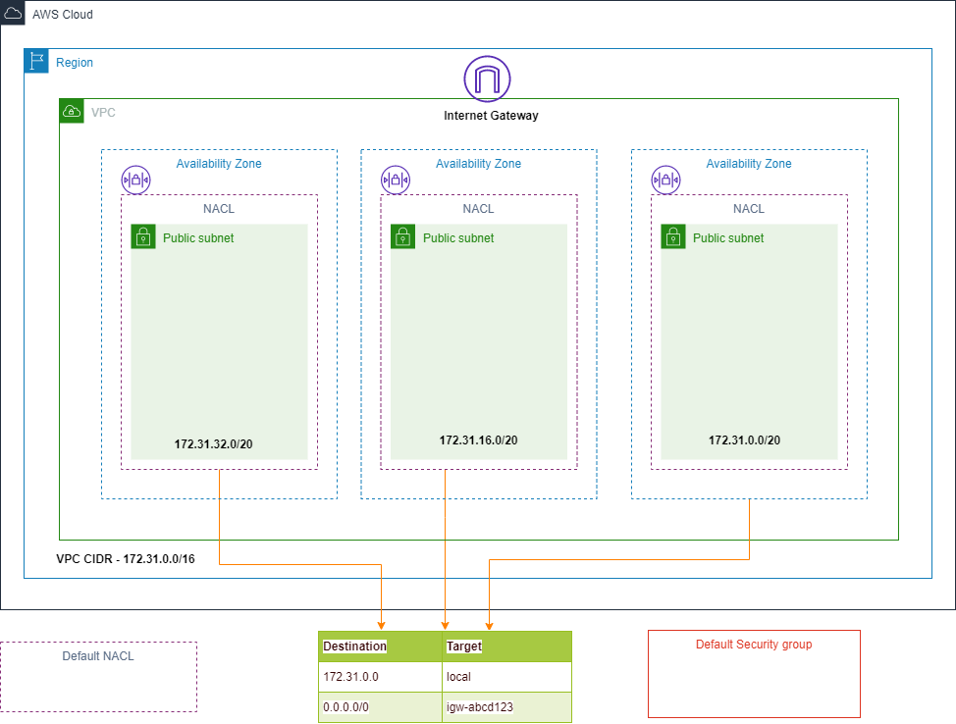Click NACL label above 172.31.0.0/20 subnet
Screen dimensions: 956x724
pyautogui.click(x=749, y=209)
